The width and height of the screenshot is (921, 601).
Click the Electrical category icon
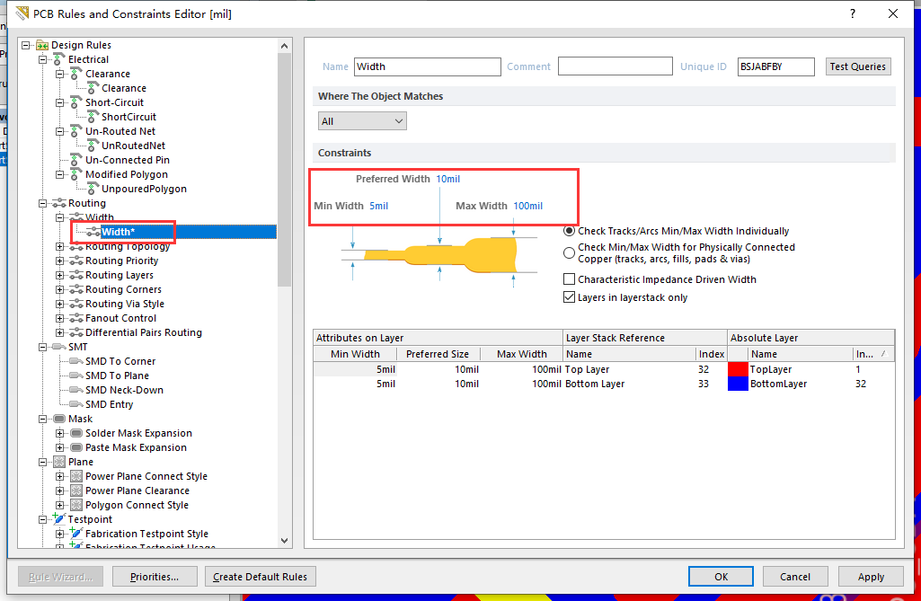click(x=59, y=59)
